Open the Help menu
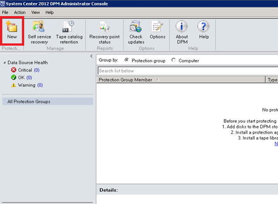The height and width of the screenshot is (204, 278). pos(49,13)
